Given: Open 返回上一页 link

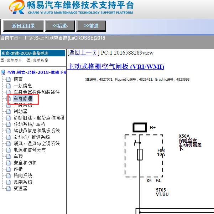Looking at the screenshot, I should point(83,53).
